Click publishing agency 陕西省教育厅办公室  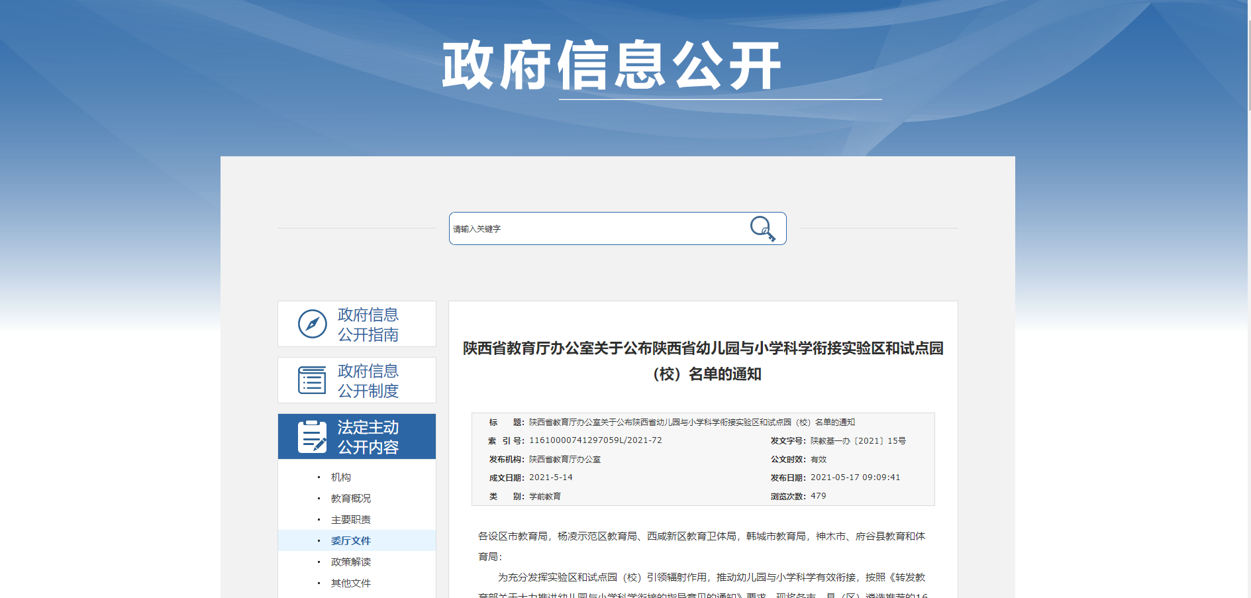(565, 459)
